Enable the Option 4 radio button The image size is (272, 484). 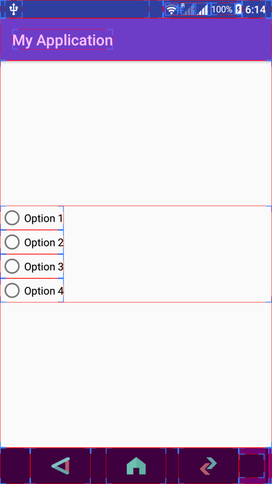tap(12, 290)
